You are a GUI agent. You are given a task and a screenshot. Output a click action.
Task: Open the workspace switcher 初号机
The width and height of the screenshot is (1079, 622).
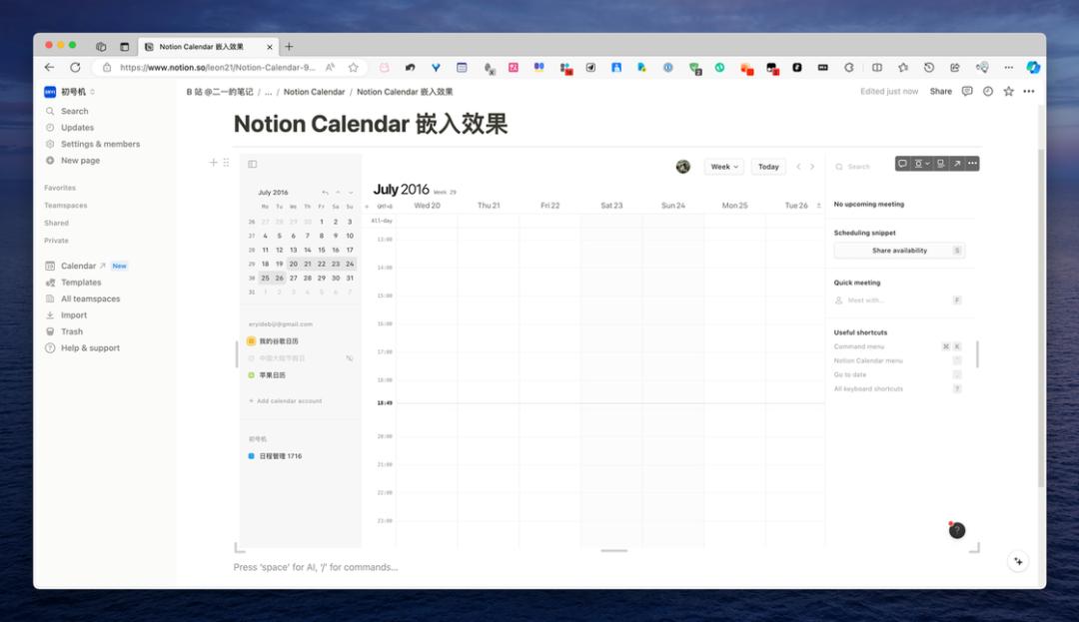[70, 92]
